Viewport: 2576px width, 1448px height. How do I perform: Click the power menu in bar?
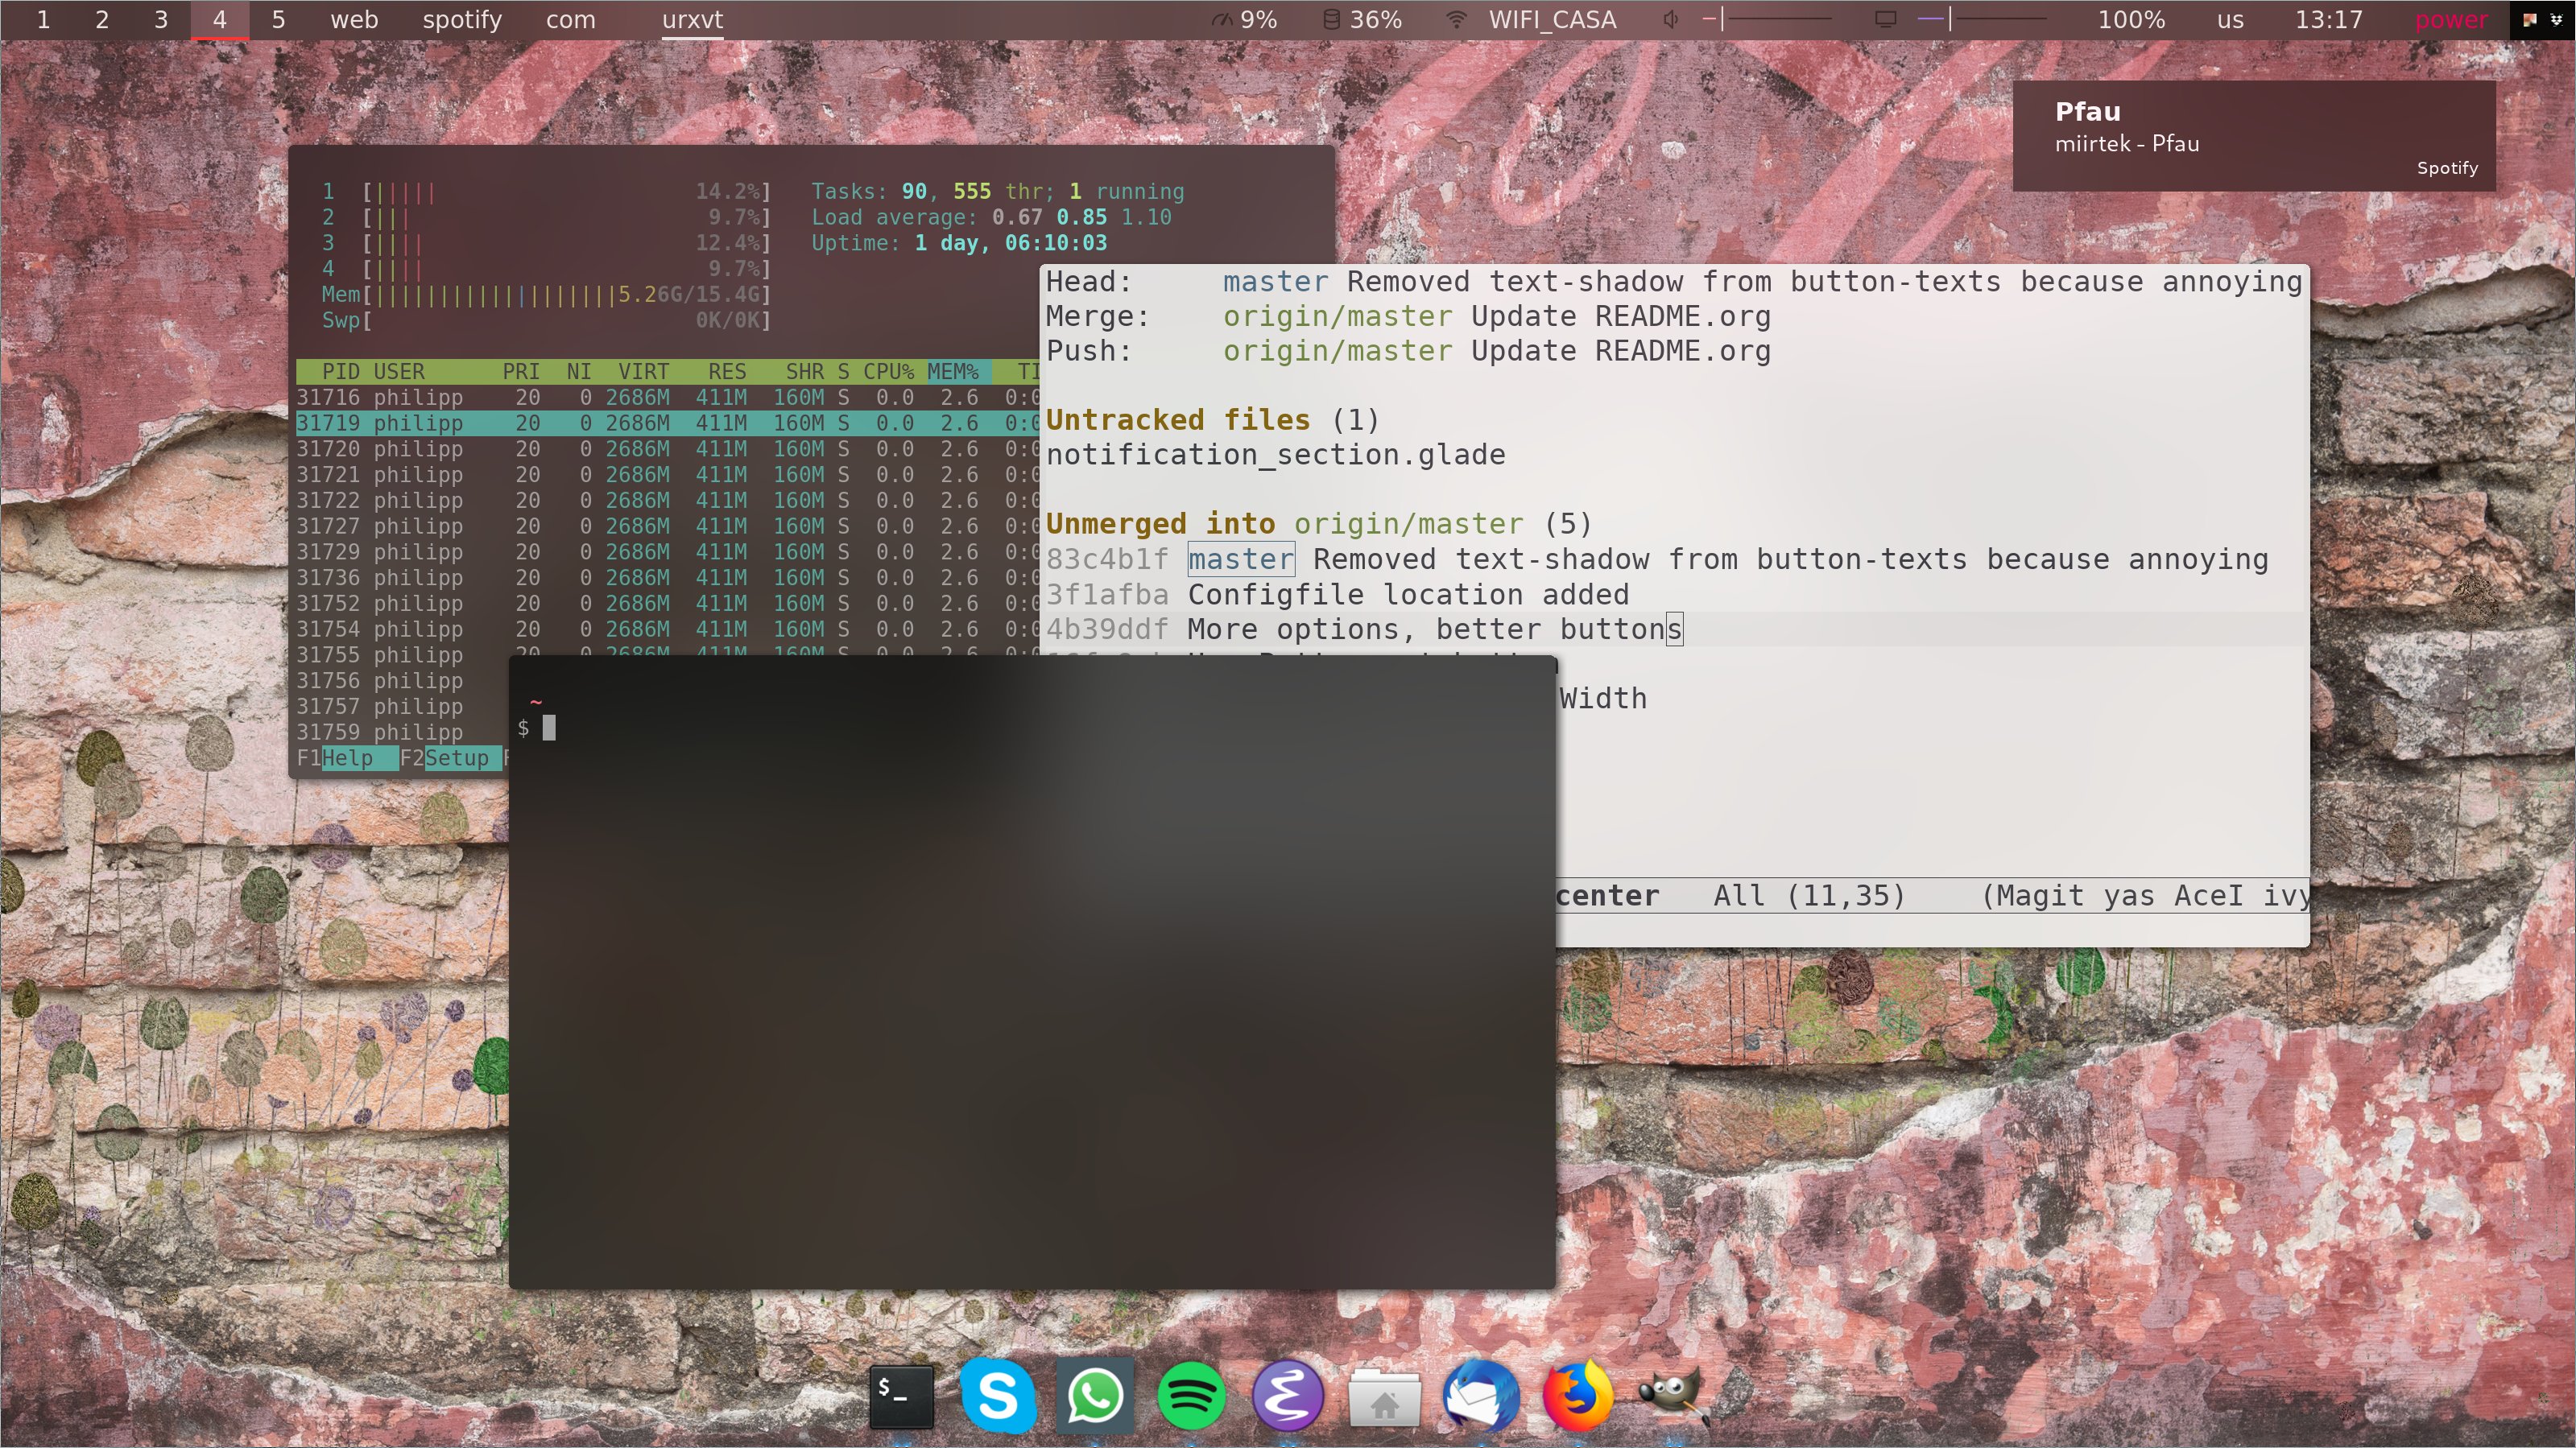point(2450,20)
